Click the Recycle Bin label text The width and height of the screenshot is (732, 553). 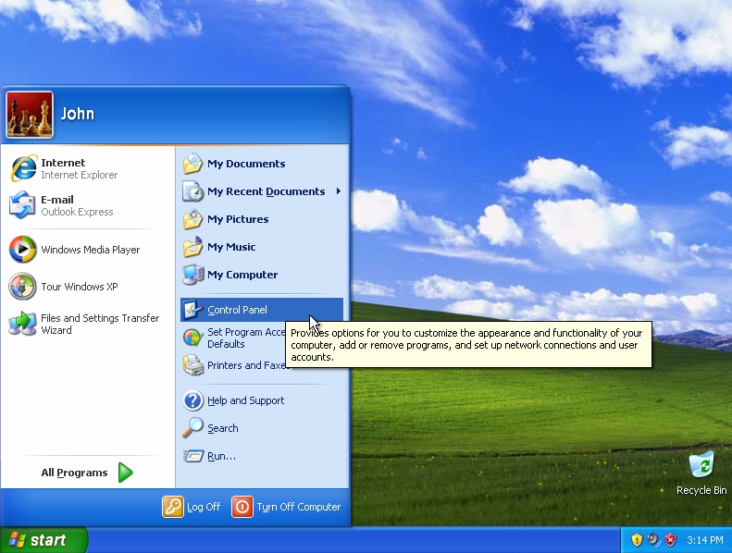point(701,490)
